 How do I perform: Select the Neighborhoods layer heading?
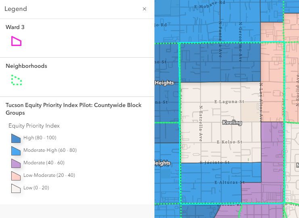pyautogui.click(x=26, y=66)
